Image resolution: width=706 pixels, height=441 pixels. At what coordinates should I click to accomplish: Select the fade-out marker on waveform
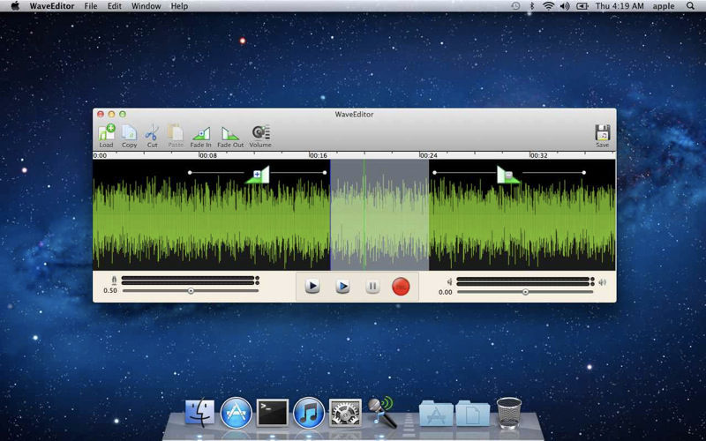point(508,174)
